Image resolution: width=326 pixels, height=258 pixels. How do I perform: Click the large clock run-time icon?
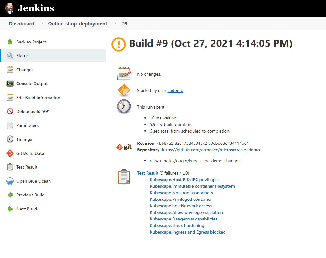[124, 106]
